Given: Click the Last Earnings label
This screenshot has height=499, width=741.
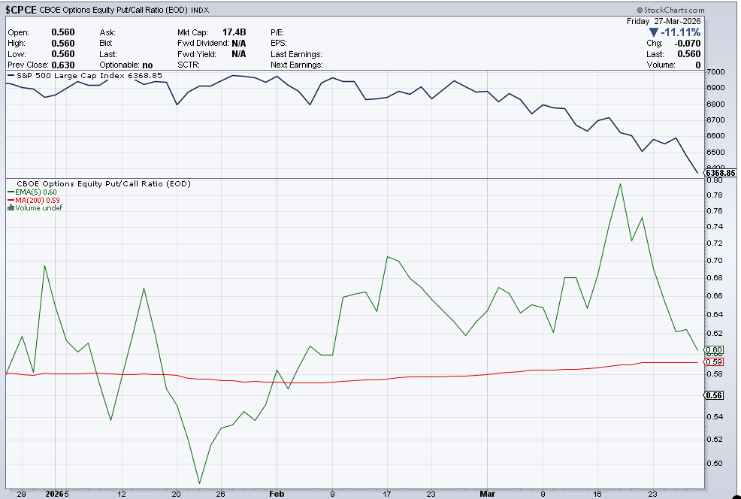Looking at the screenshot, I should pos(296,54).
